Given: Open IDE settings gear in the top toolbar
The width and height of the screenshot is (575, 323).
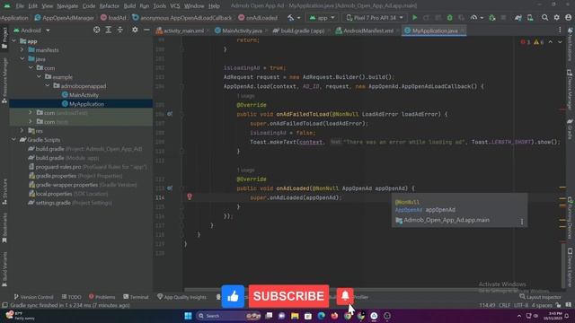Looking at the screenshot, I should [x=557, y=18].
